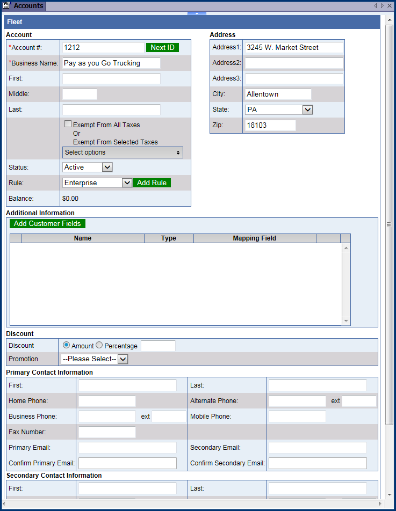
Task: Click the down arrow in the customer fields grid
Action: [x=346, y=321]
